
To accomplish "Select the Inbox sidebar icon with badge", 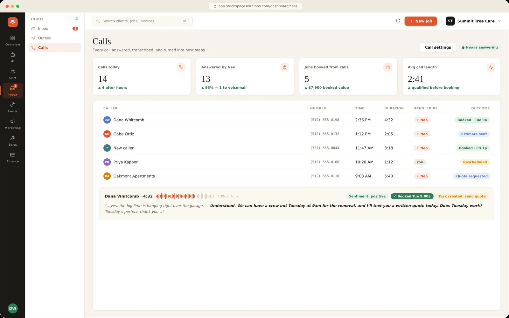I will pos(13,91).
